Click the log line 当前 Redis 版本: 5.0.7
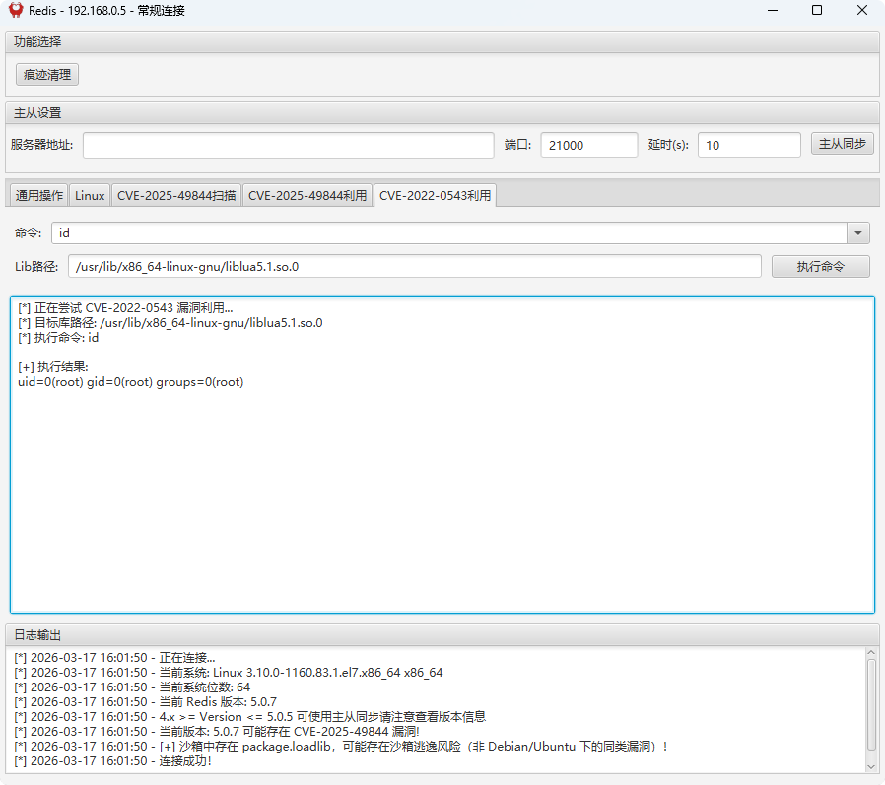 [146, 702]
